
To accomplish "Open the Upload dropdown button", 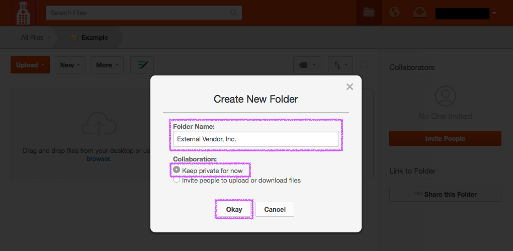I will pyautogui.click(x=30, y=65).
